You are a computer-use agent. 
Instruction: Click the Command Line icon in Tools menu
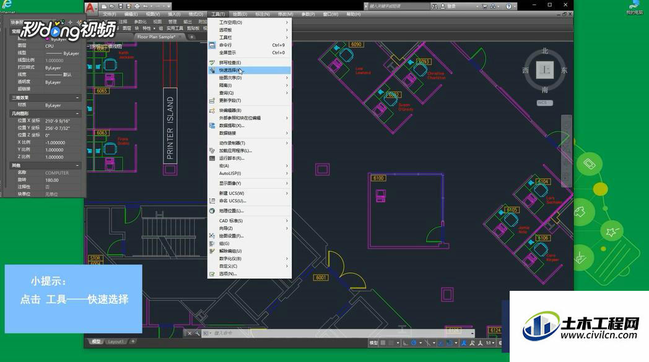point(212,45)
